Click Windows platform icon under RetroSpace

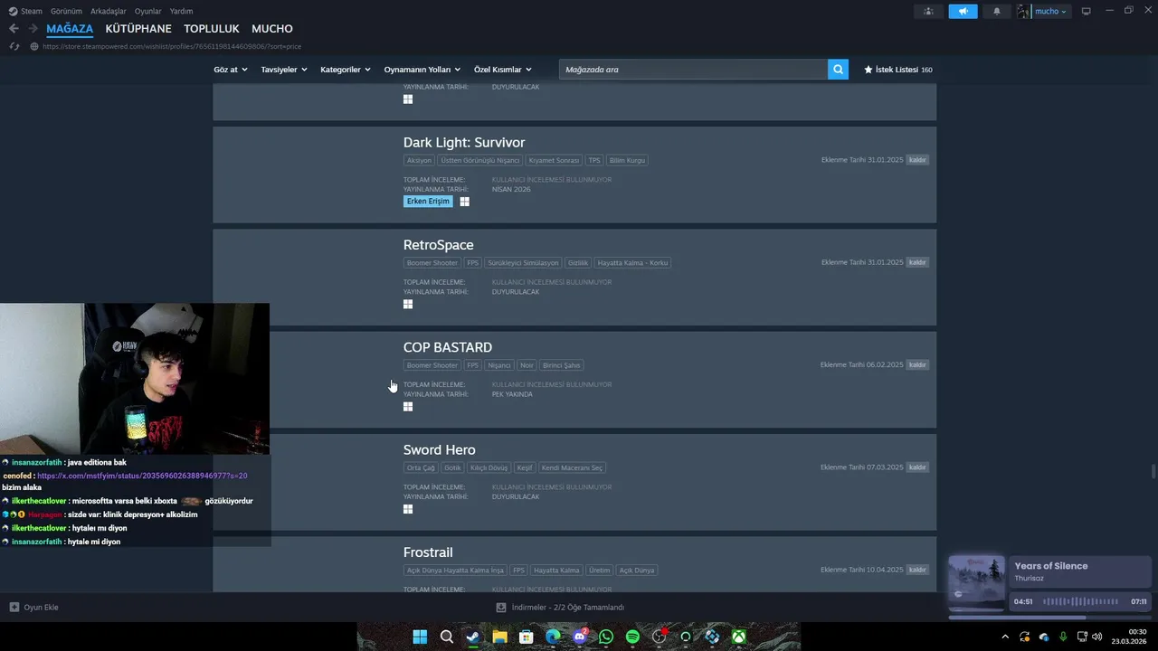[408, 305]
